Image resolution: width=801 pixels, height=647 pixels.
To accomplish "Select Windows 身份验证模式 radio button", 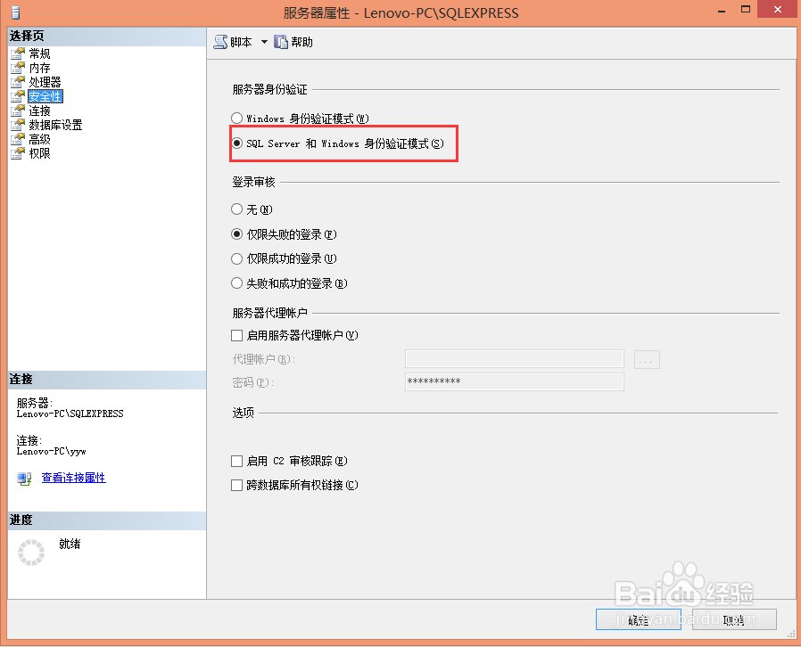I will click(236, 118).
